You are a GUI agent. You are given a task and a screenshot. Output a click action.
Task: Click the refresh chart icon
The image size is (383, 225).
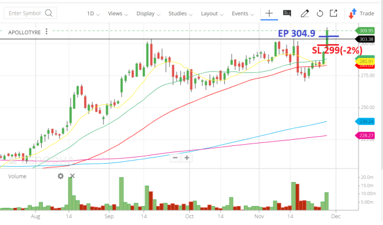pyautogui.click(x=320, y=13)
